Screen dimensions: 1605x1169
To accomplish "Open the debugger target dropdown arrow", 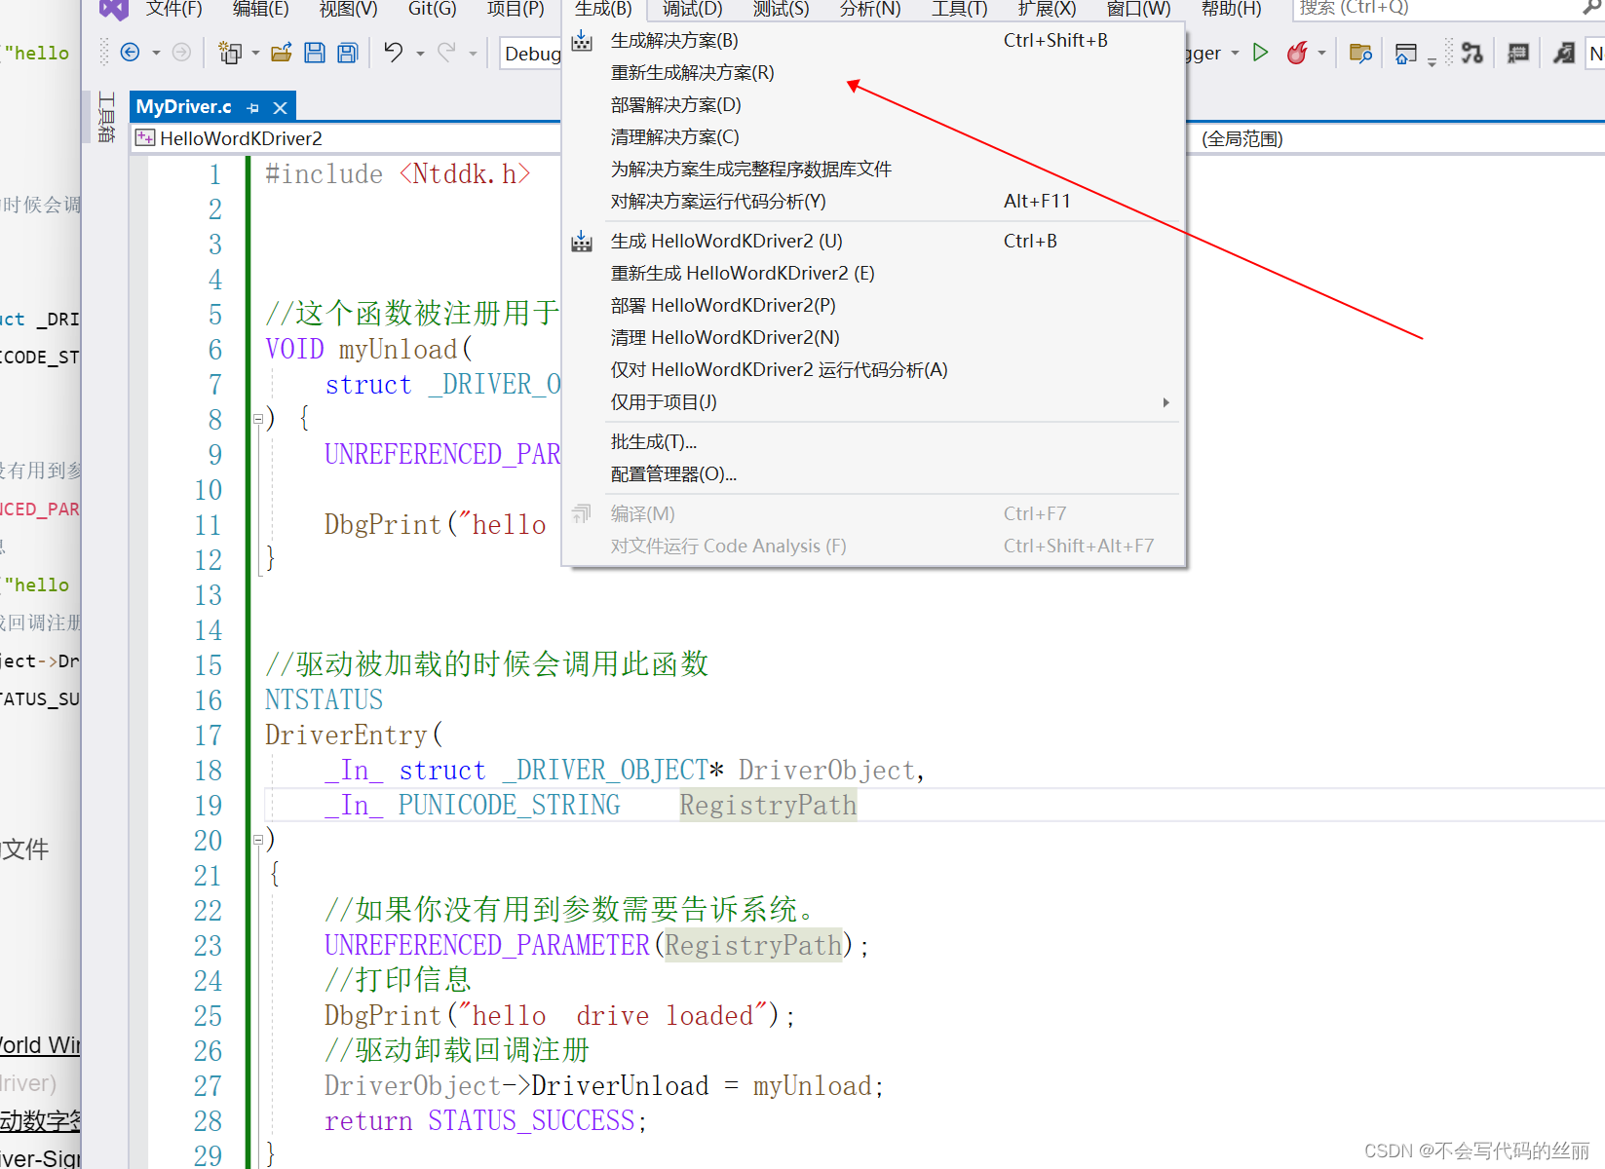I will click(x=1236, y=53).
